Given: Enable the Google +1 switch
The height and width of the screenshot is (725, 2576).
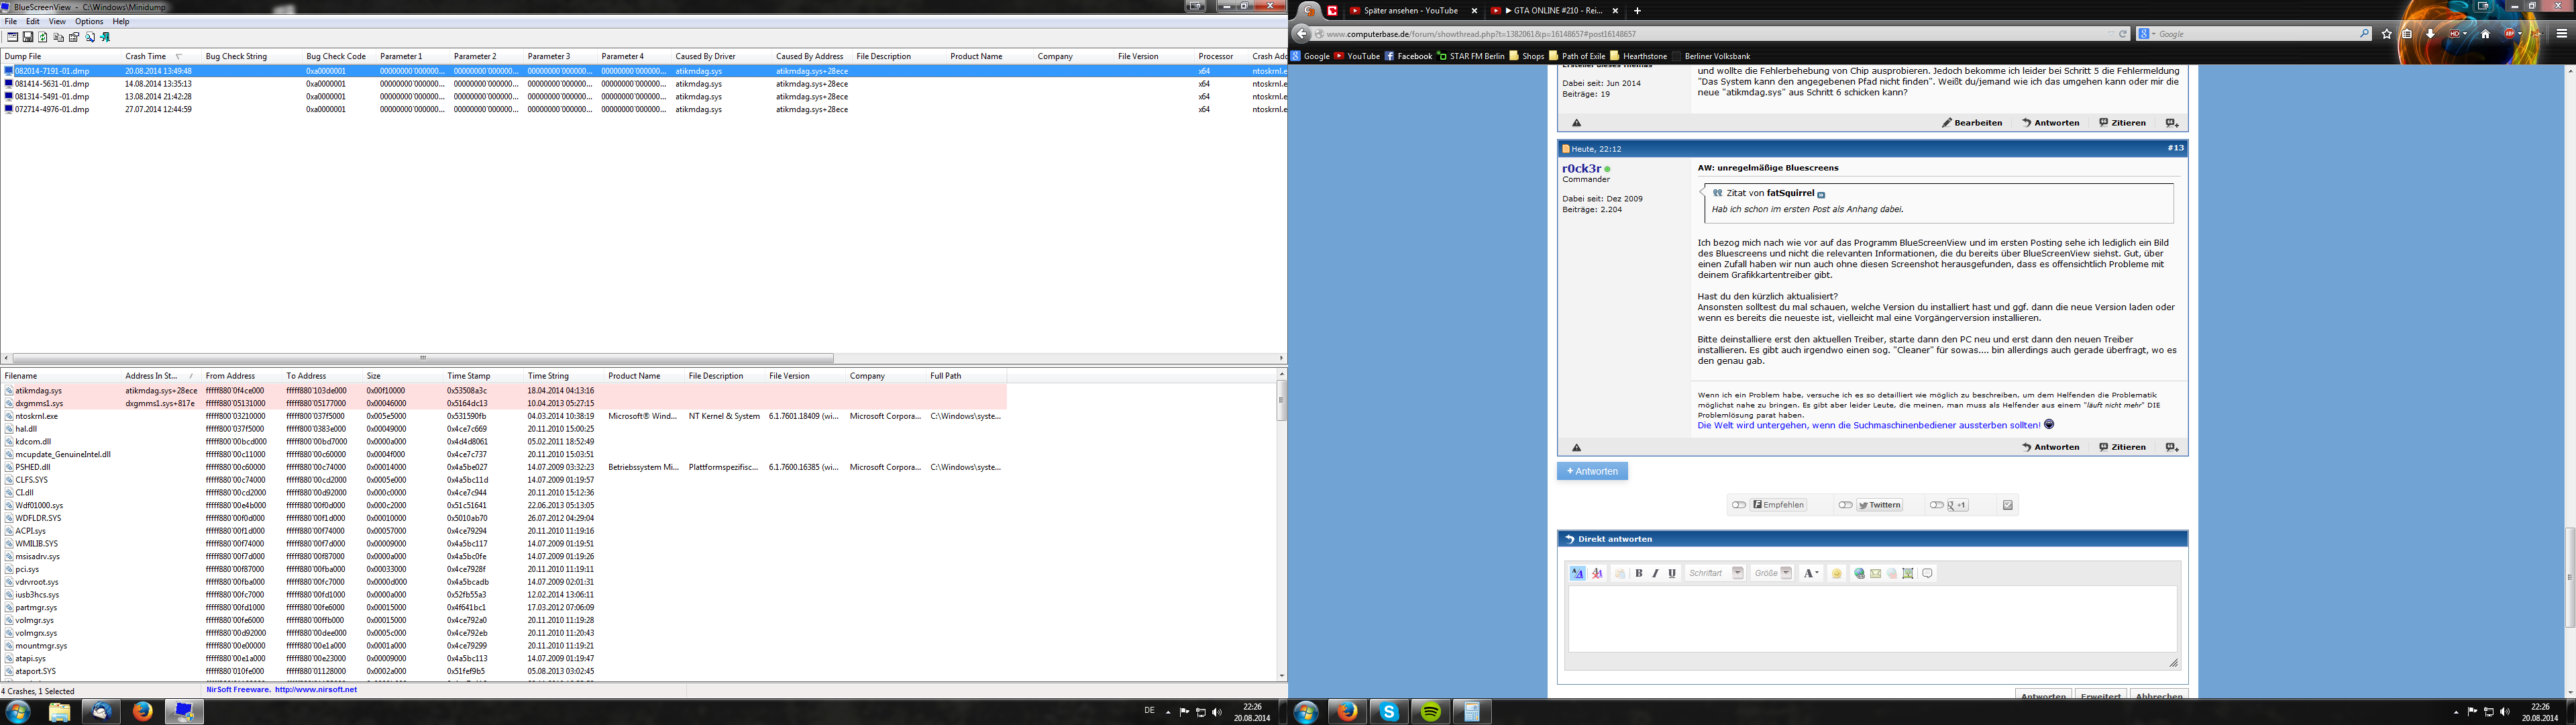Looking at the screenshot, I should click(x=1937, y=505).
